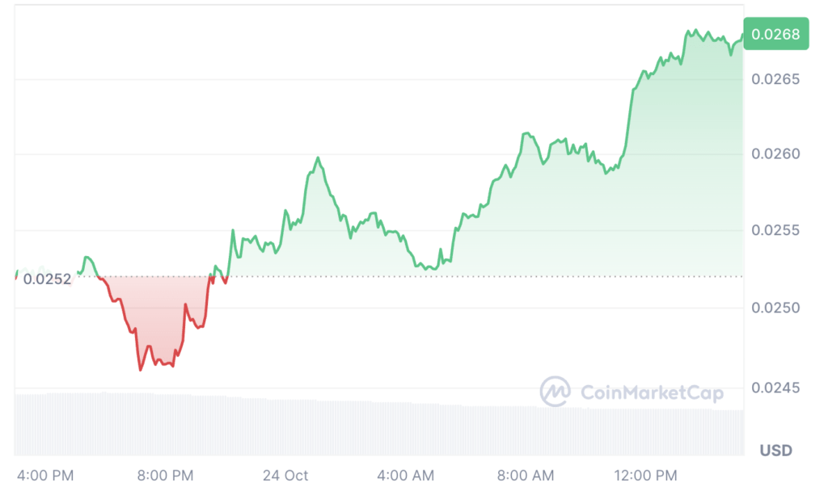Click the USD currency label

pos(775,450)
